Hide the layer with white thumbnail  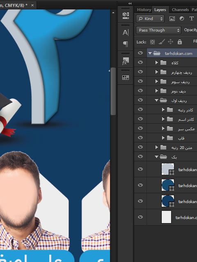[x=140, y=217]
